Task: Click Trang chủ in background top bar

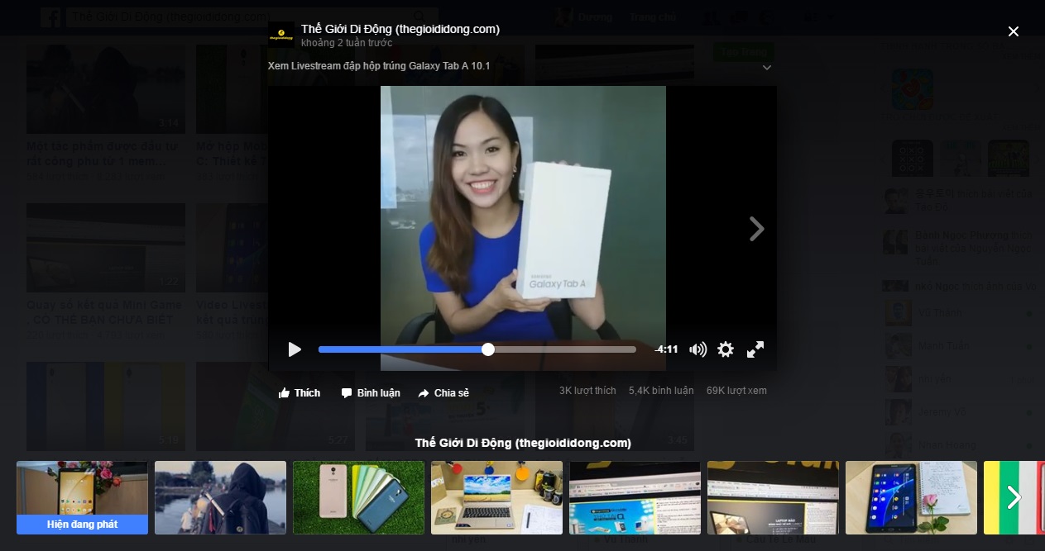Action: tap(652, 17)
